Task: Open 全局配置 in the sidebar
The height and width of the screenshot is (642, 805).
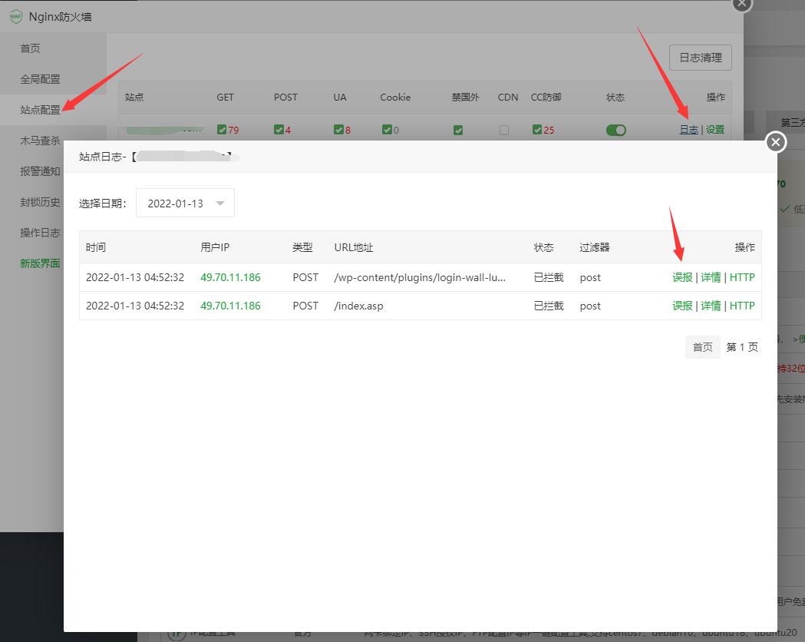Action: [40, 79]
